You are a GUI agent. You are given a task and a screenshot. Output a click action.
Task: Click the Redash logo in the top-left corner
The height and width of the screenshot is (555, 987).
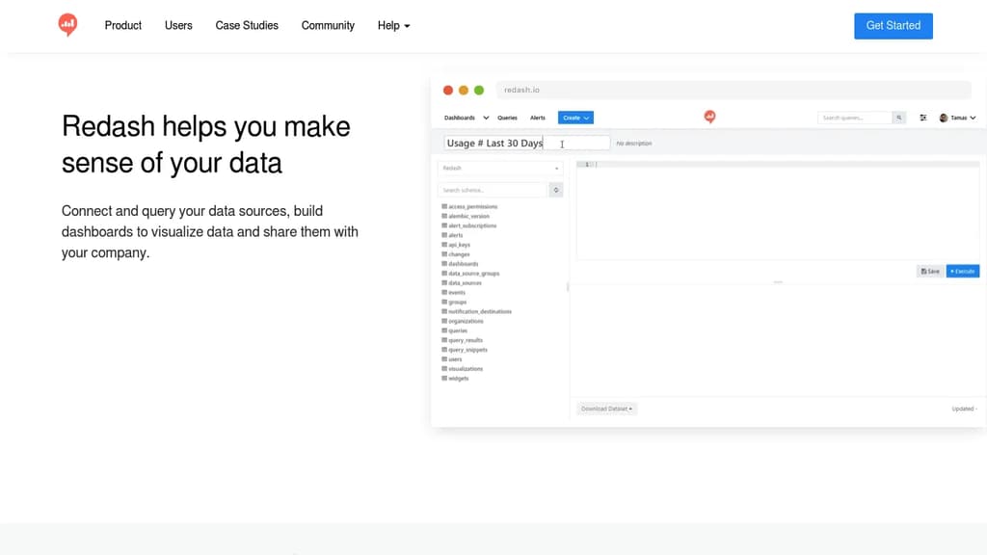[67, 24]
